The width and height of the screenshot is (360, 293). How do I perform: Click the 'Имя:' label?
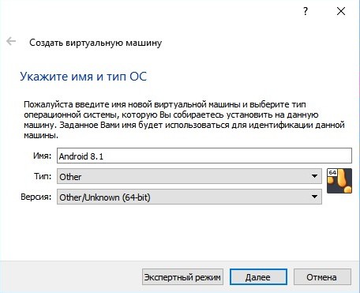(x=42, y=156)
